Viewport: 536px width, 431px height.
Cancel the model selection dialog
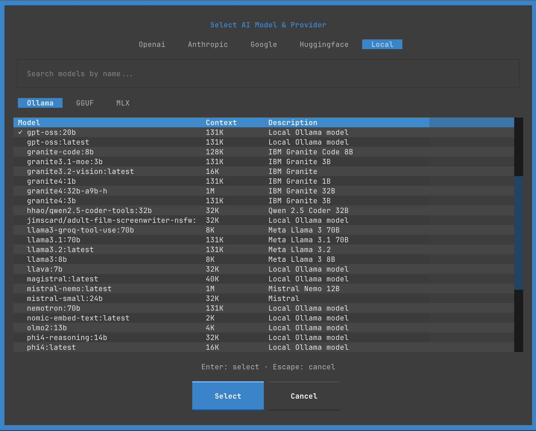(x=304, y=396)
